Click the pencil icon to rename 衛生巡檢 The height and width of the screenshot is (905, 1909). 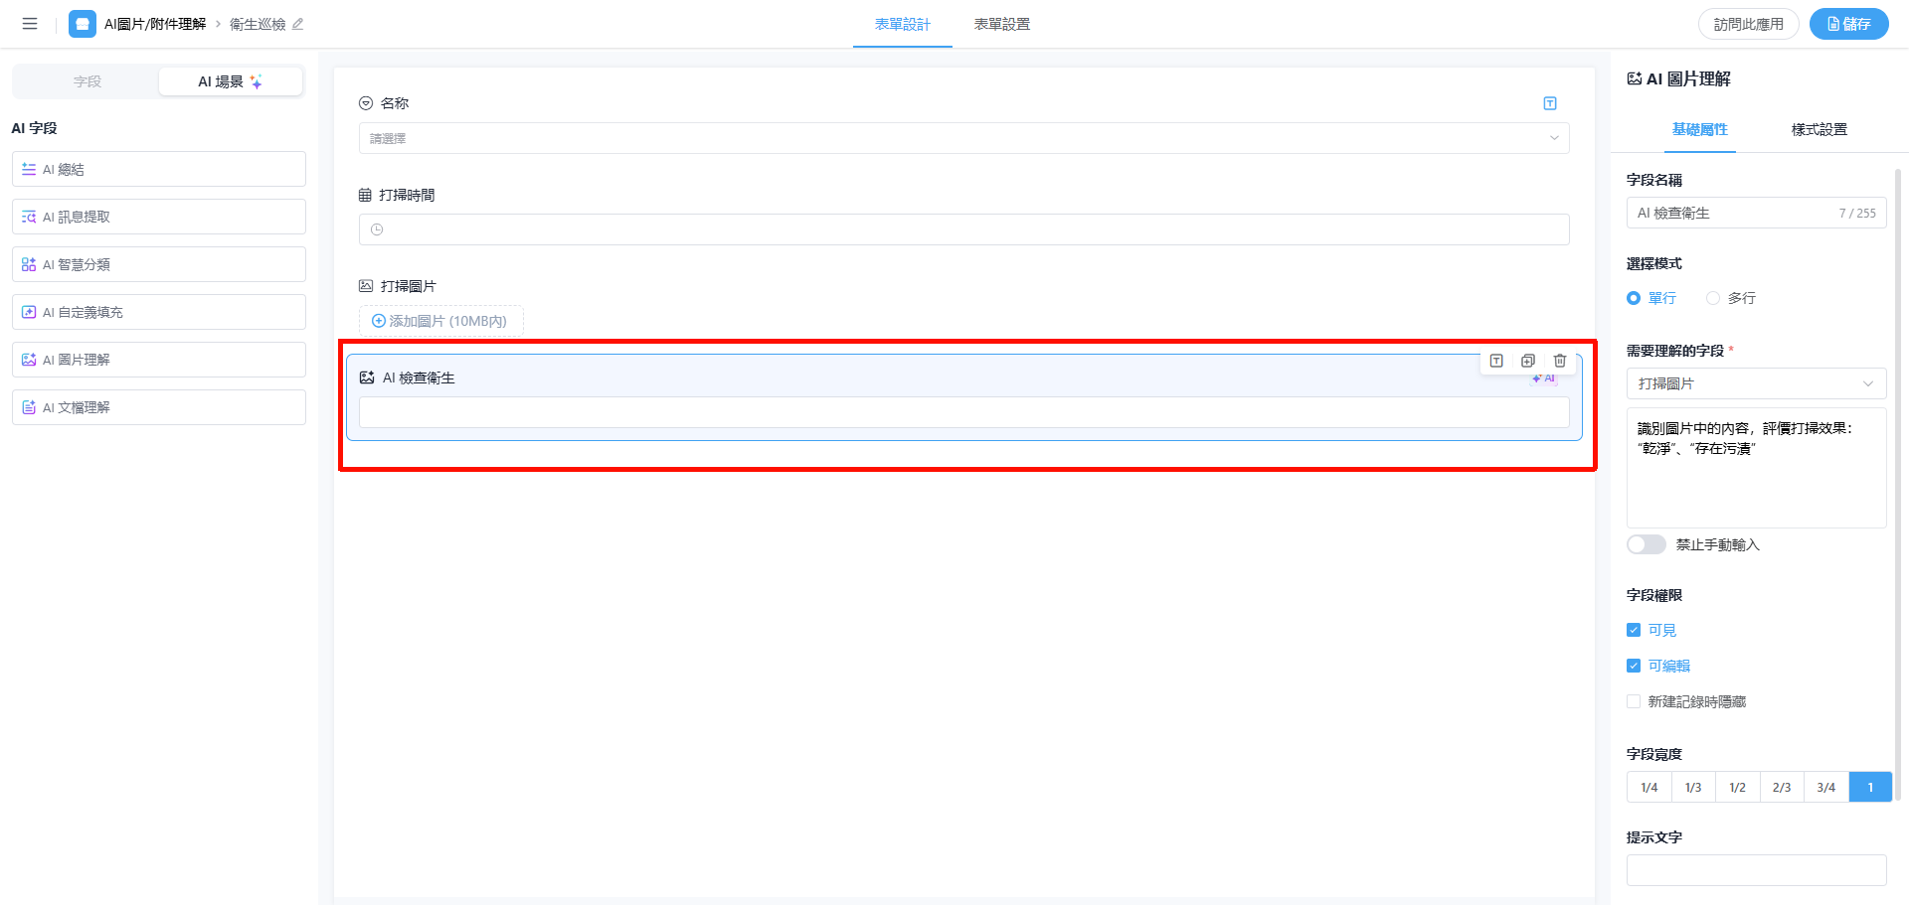[x=297, y=24]
